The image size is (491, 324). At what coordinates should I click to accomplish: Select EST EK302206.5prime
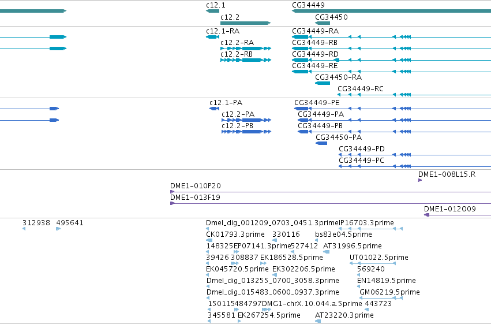[303, 270]
